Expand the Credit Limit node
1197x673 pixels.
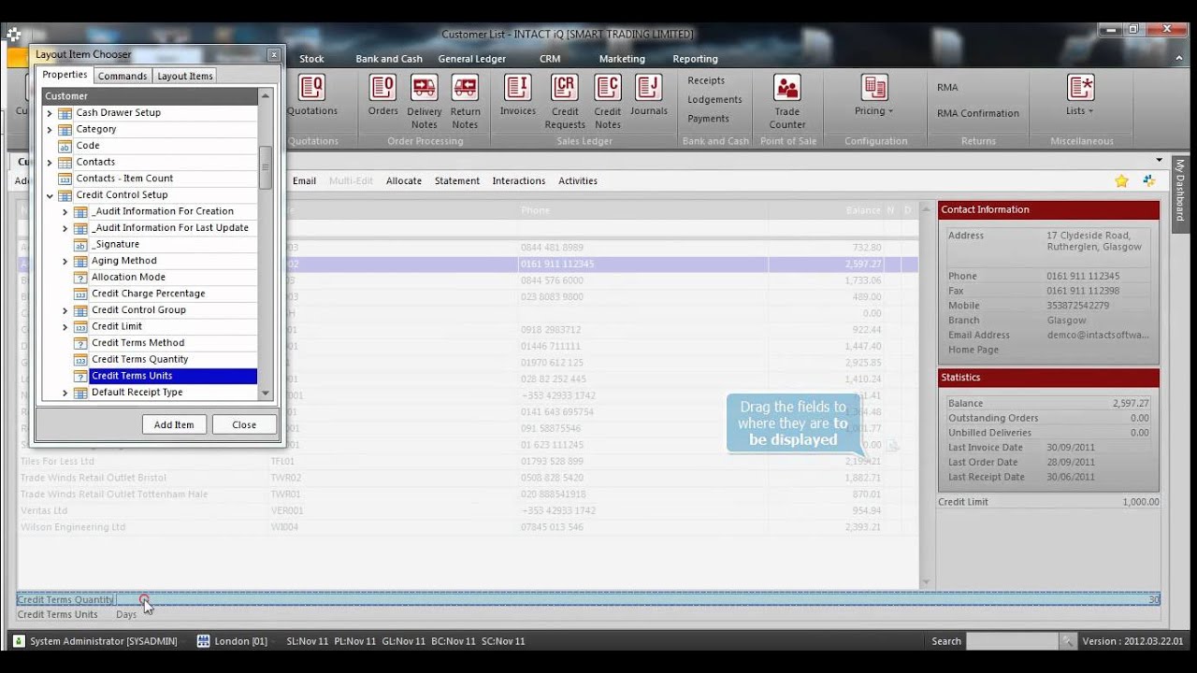pos(65,327)
